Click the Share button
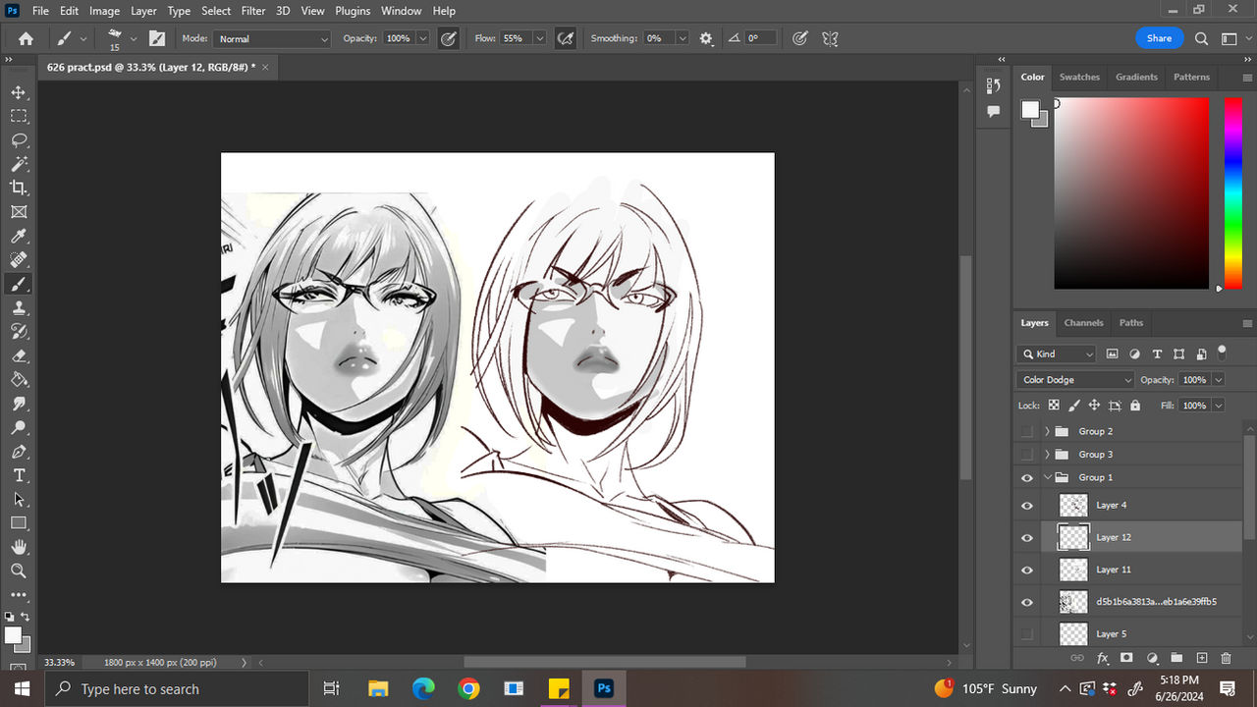 (x=1159, y=38)
